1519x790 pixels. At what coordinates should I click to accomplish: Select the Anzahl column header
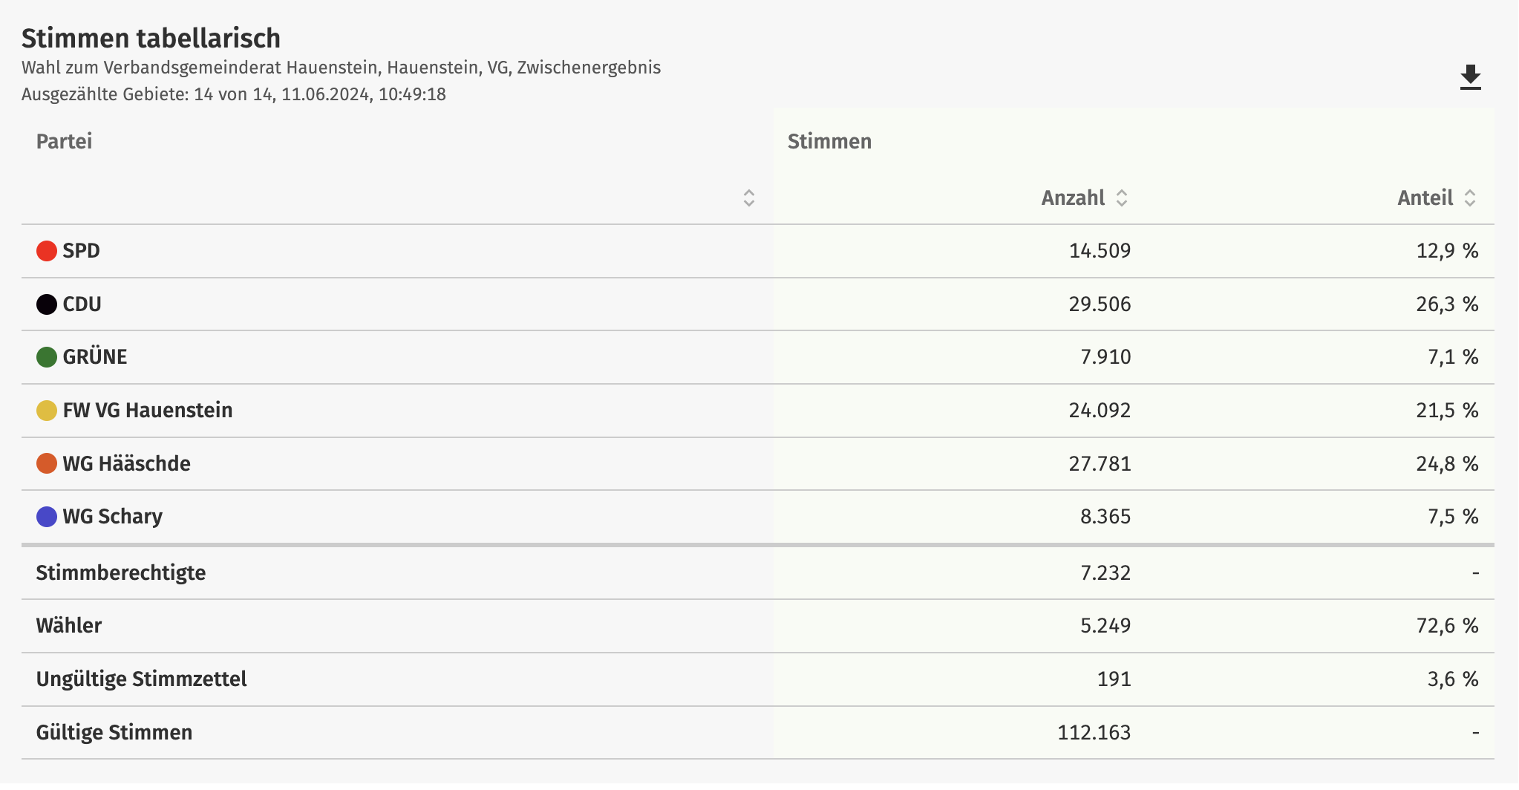click(x=1073, y=197)
